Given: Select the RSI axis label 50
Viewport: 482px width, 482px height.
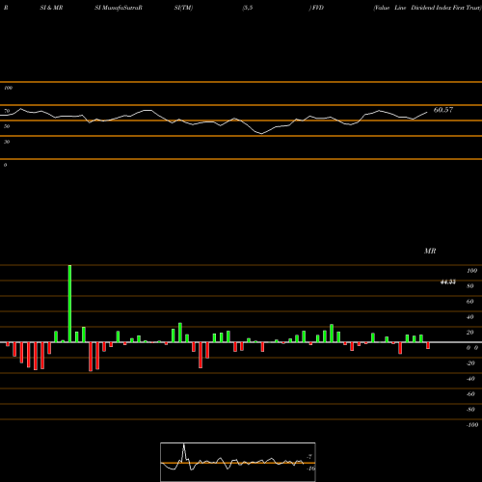Looking at the screenshot, I should (x=7, y=126).
